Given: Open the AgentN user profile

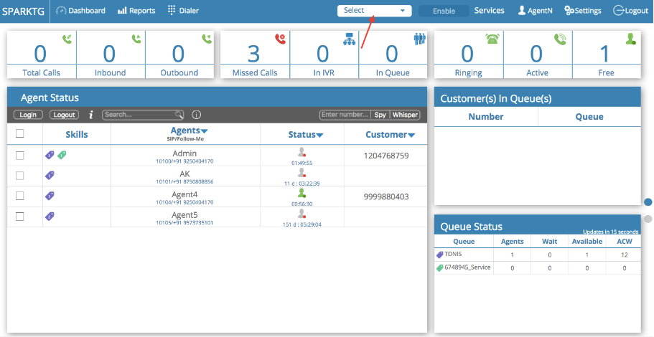Looking at the screenshot, I should [535, 11].
